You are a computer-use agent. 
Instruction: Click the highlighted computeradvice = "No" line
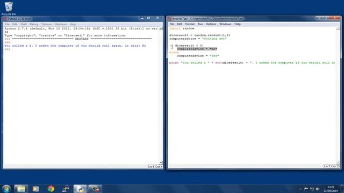click(197, 49)
